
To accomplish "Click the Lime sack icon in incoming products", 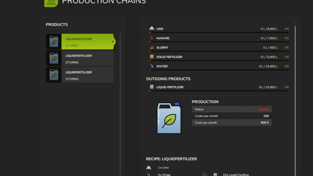I will (151, 29).
